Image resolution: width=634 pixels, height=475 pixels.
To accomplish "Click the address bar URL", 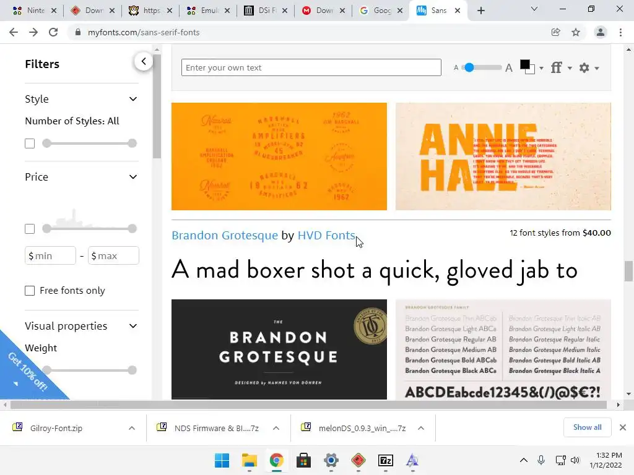I will (144, 32).
